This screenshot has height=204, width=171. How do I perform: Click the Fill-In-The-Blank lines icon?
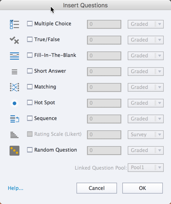(x=14, y=56)
